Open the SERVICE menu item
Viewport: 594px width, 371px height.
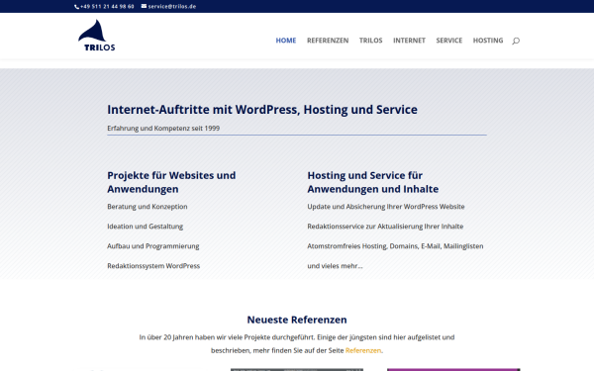point(449,41)
